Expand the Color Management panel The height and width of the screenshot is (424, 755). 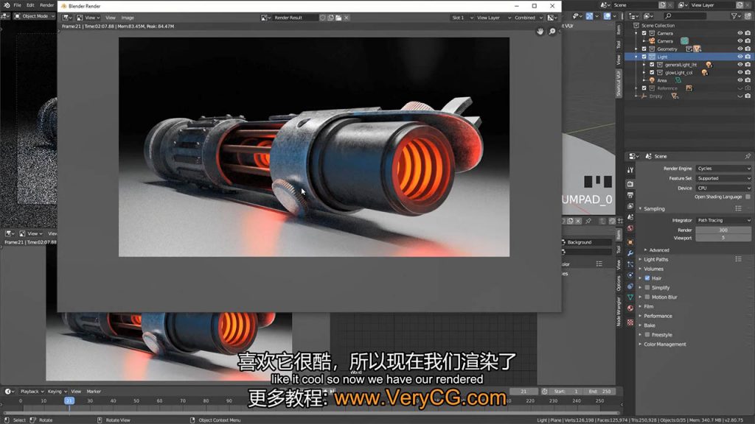pos(664,344)
